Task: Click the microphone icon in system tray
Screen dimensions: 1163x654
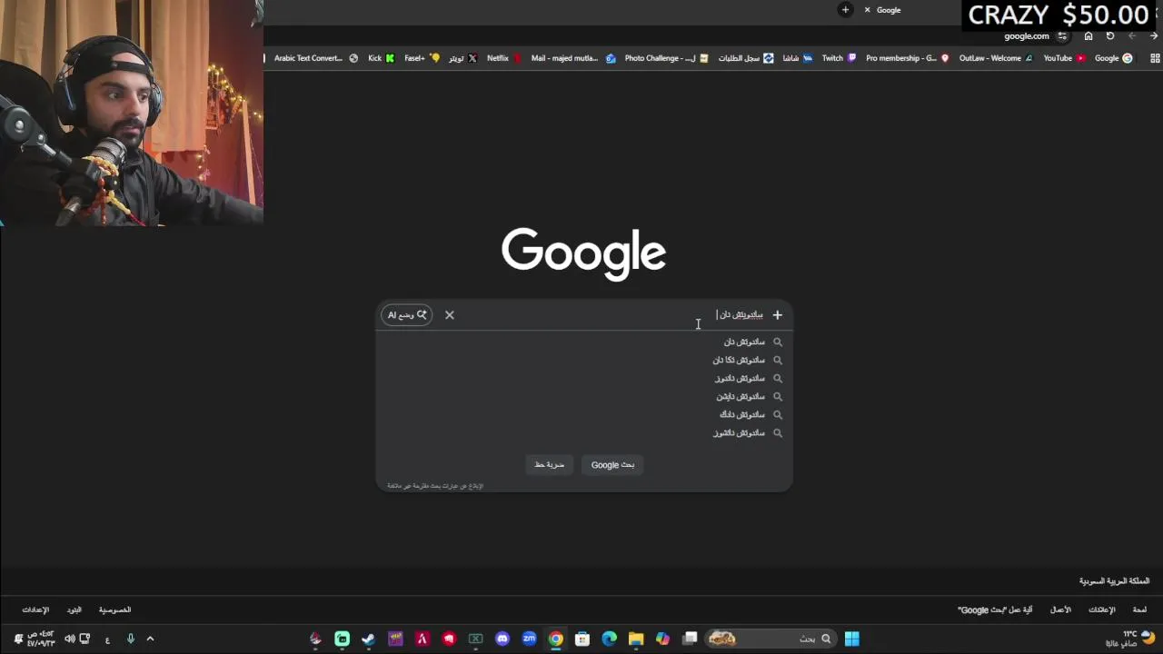Action: [x=130, y=639]
